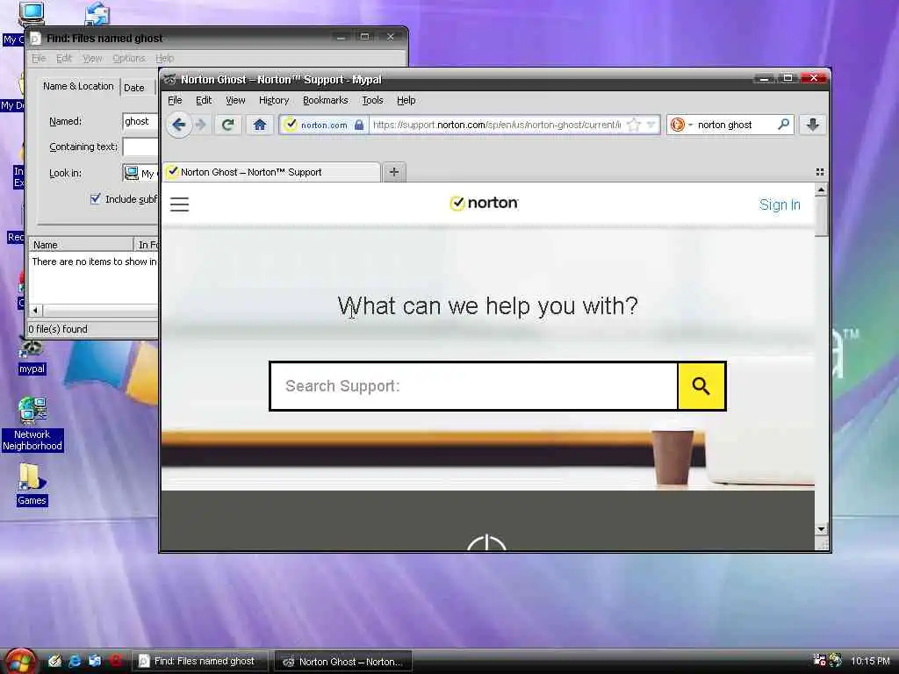Select the Name & Location tab

click(78, 86)
